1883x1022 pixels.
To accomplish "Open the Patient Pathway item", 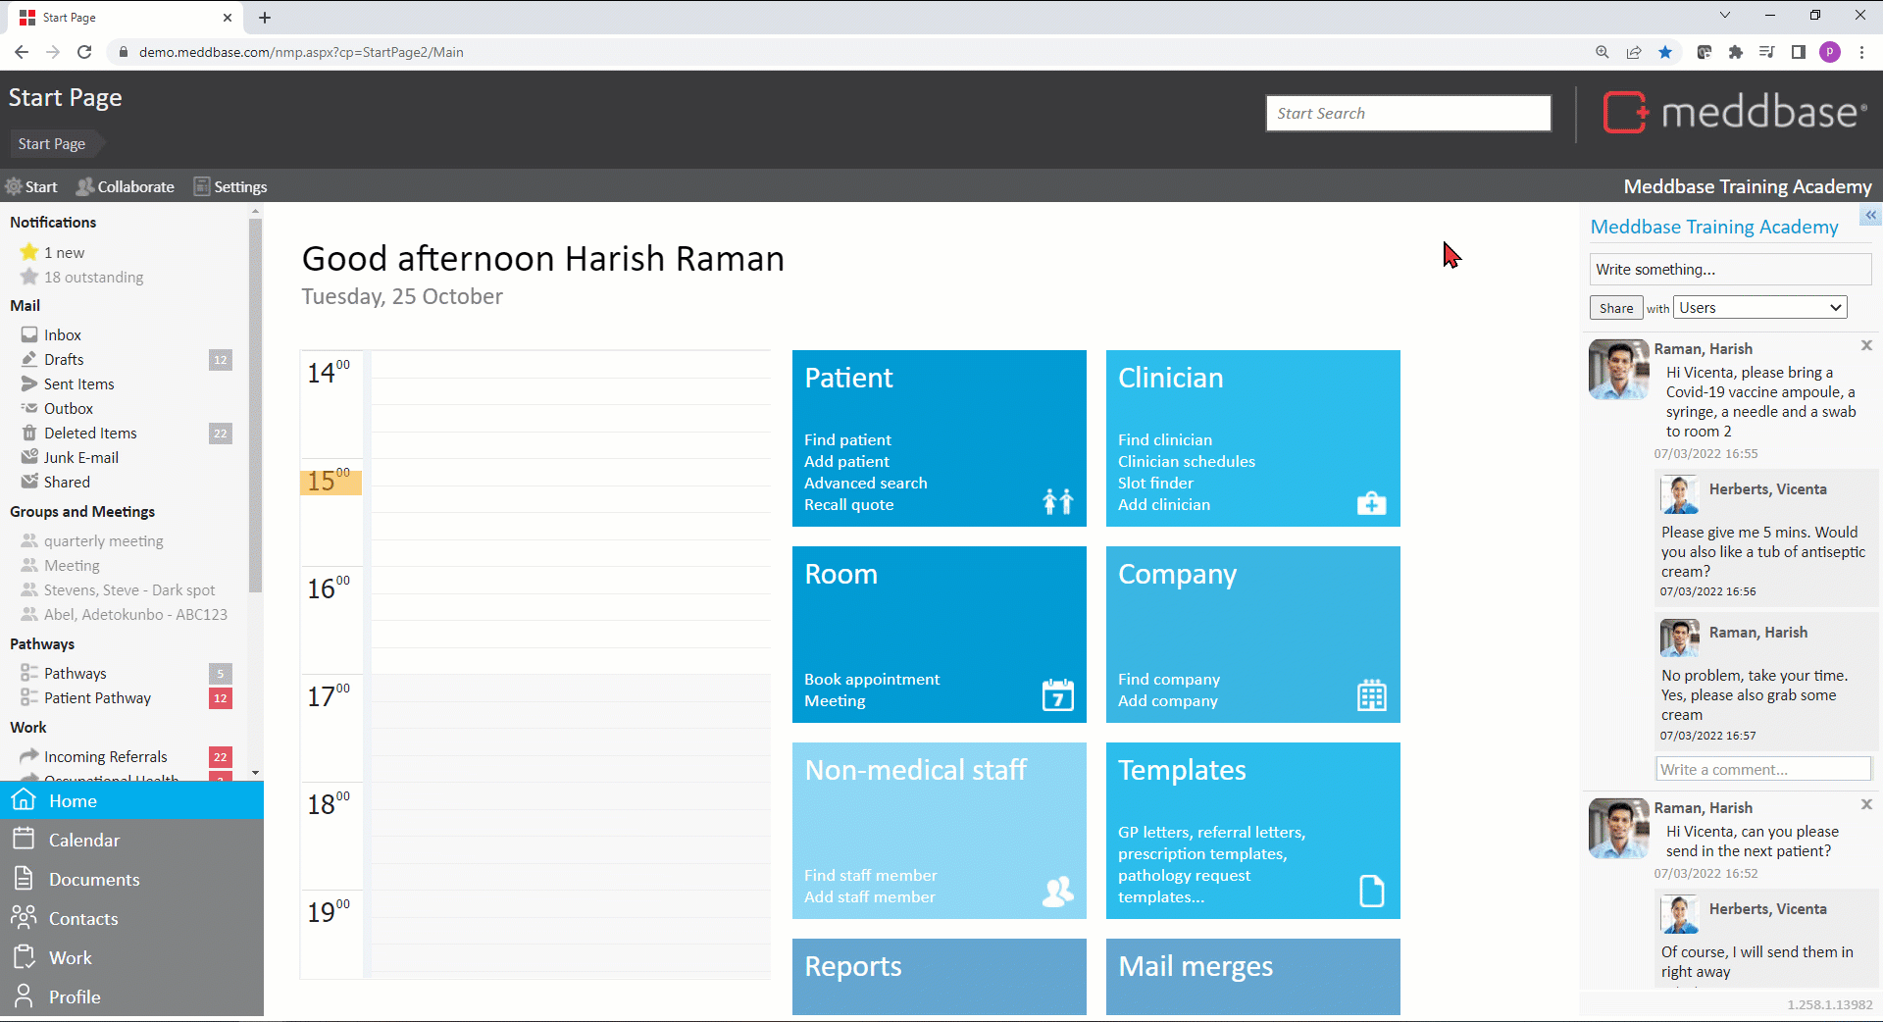I will (97, 698).
